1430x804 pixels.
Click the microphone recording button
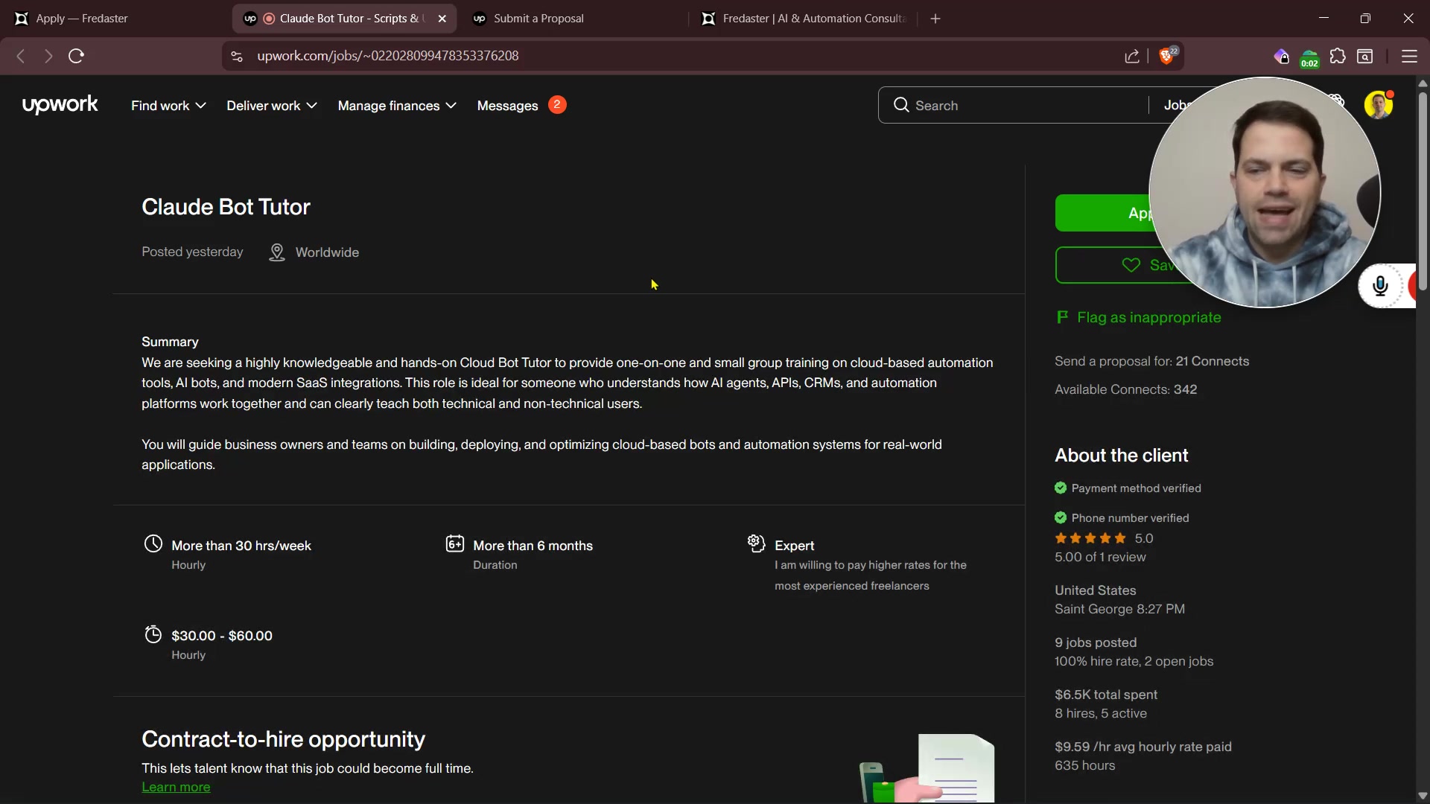pyautogui.click(x=1380, y=286)
